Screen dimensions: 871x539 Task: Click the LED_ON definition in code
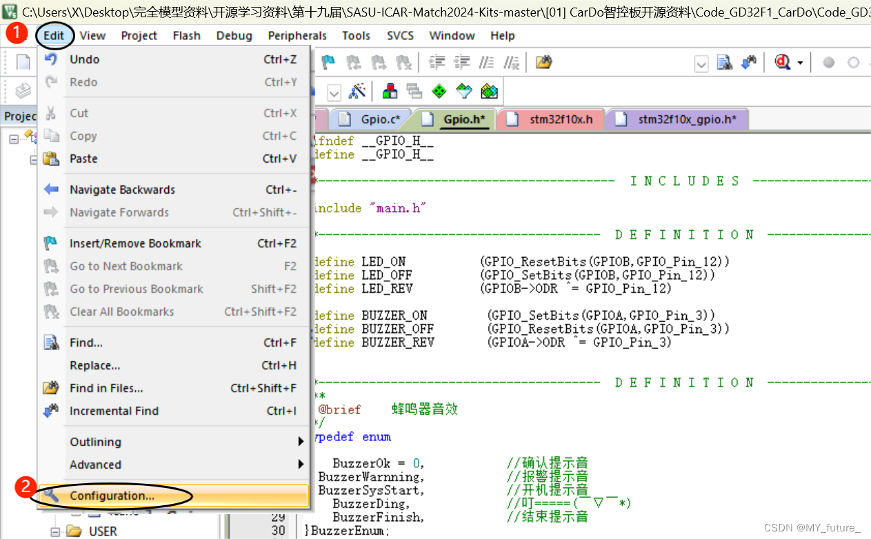[x=383, y=262]
